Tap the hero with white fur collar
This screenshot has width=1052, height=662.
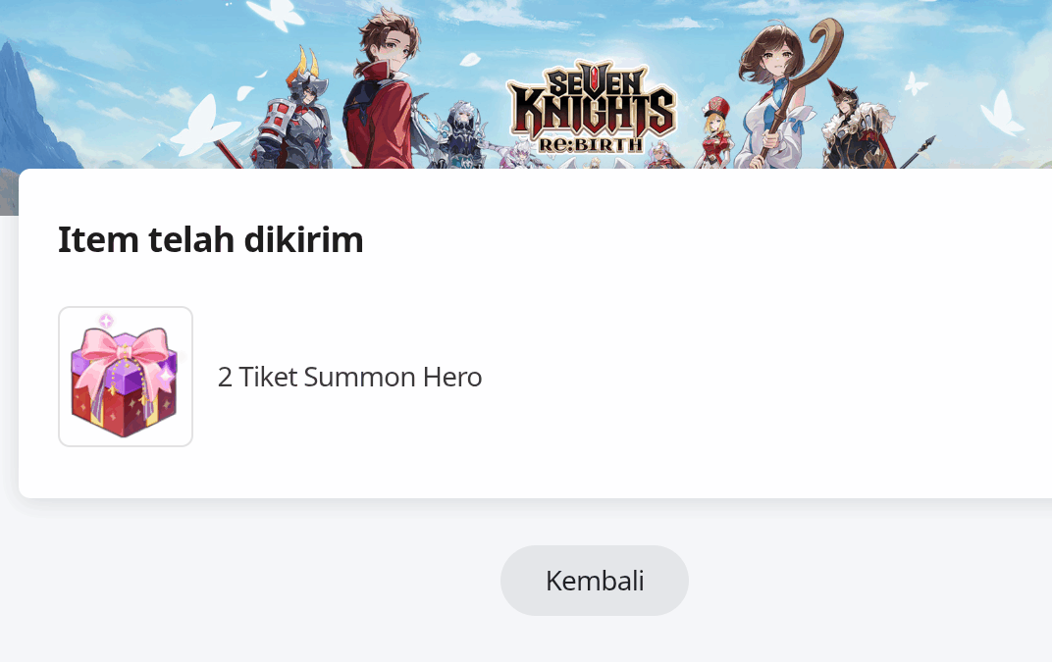point(857,127)
